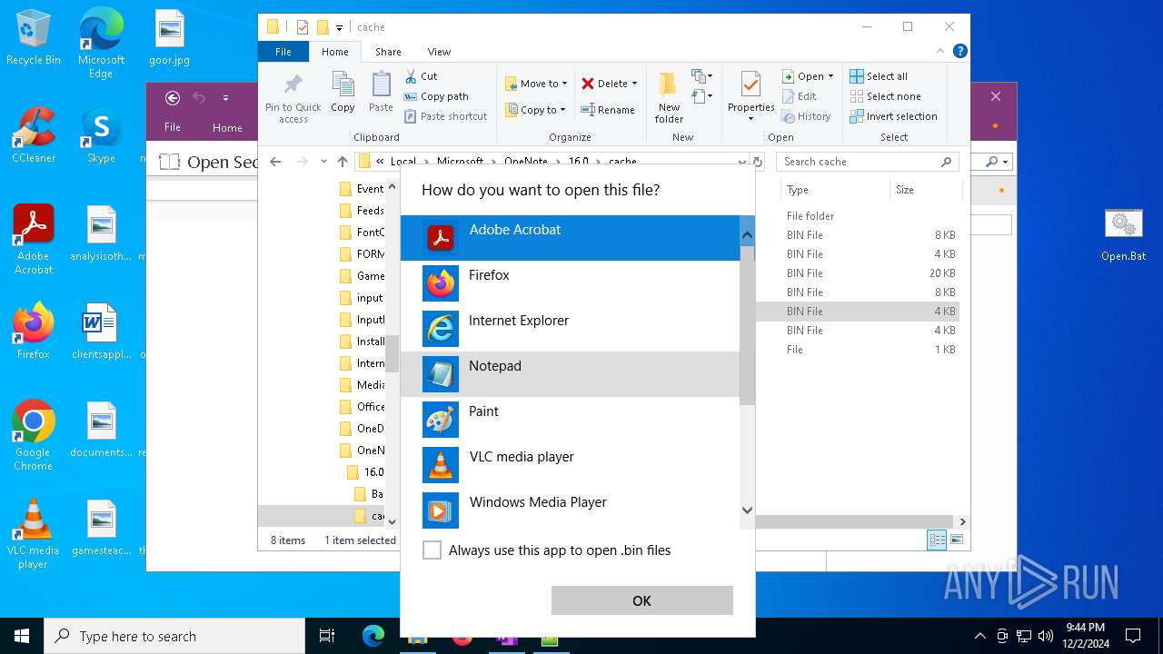Open Task View from the taskbar
Viewport: 1163px width, 654px height.
pyautogui.click(x=327, y=636)
